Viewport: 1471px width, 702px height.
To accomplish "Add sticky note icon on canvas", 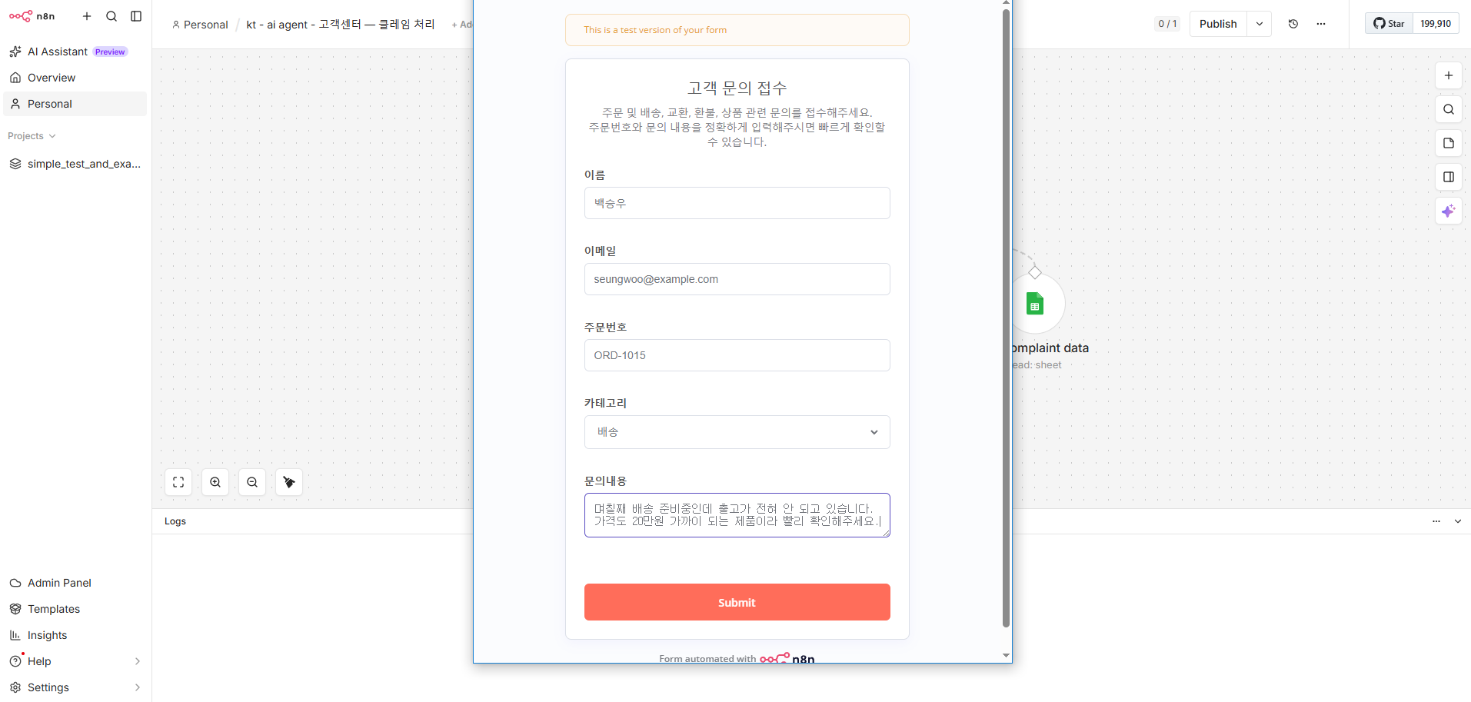I will pyautogui.click(x=1449, y=143).
